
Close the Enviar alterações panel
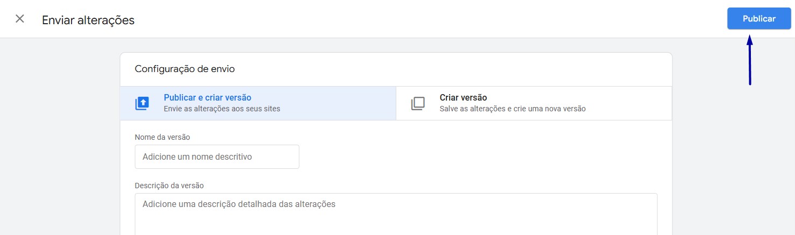[20, 19]
